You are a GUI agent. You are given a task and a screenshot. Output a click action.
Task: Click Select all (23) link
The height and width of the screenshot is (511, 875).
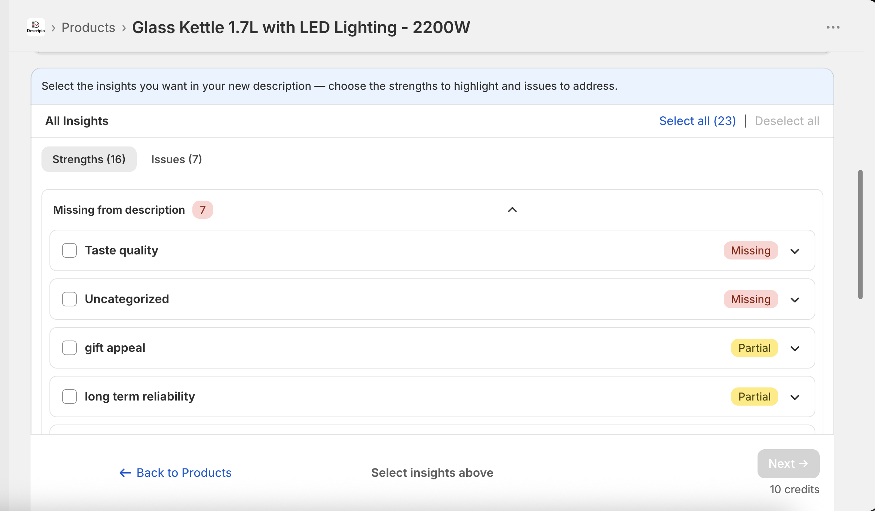click(x=698, y=121)
